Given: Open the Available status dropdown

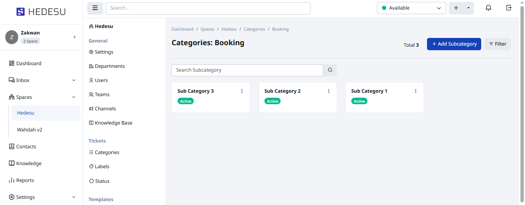Looking at the screenshot, I should pyautogui.click(x=411, y=8).
